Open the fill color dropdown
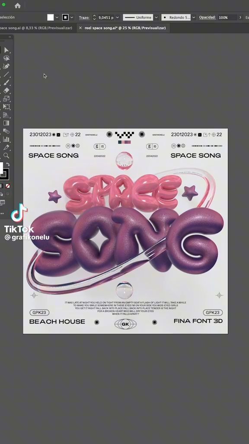This screenshot has width=249, height=444. (57, 17)
